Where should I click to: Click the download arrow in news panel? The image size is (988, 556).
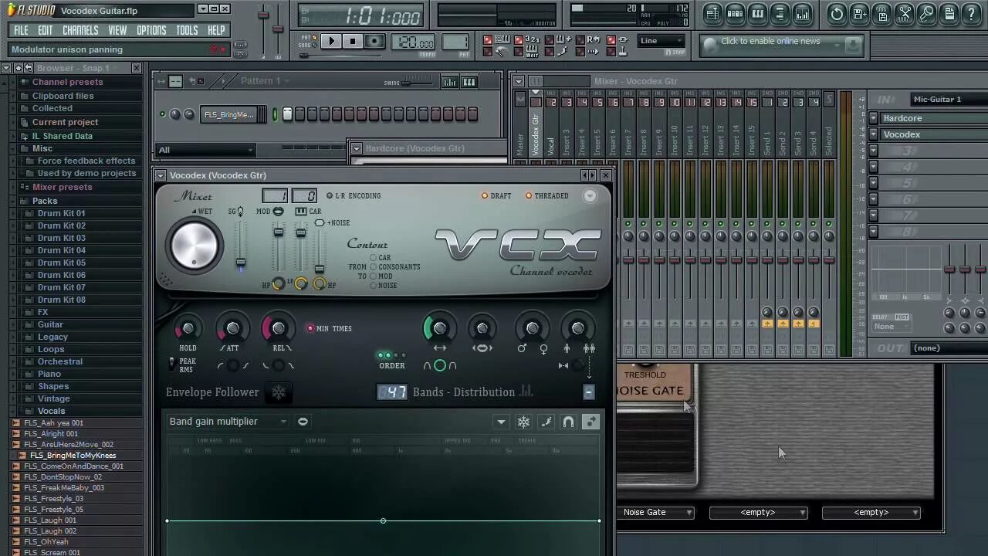(851, 46)
